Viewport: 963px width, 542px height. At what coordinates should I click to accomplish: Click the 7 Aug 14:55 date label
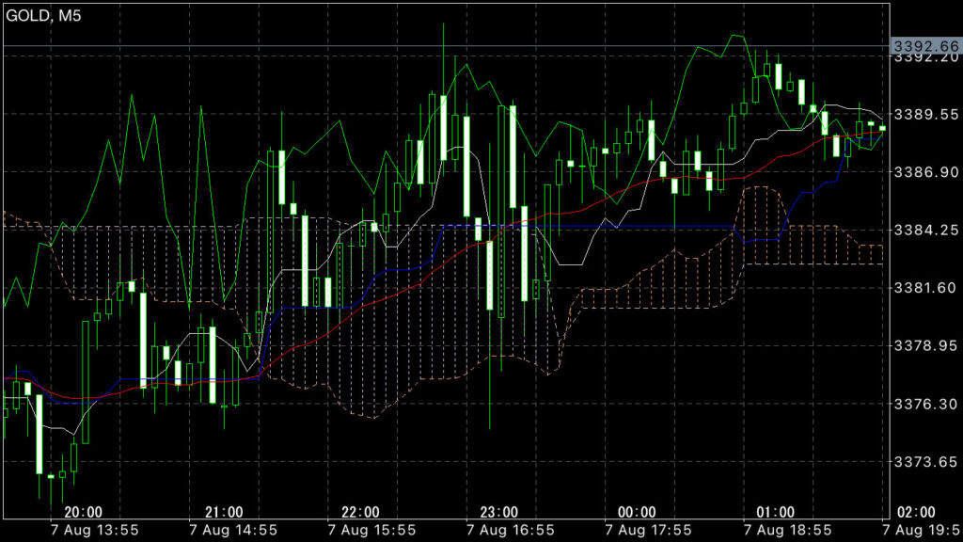(233, 530)
